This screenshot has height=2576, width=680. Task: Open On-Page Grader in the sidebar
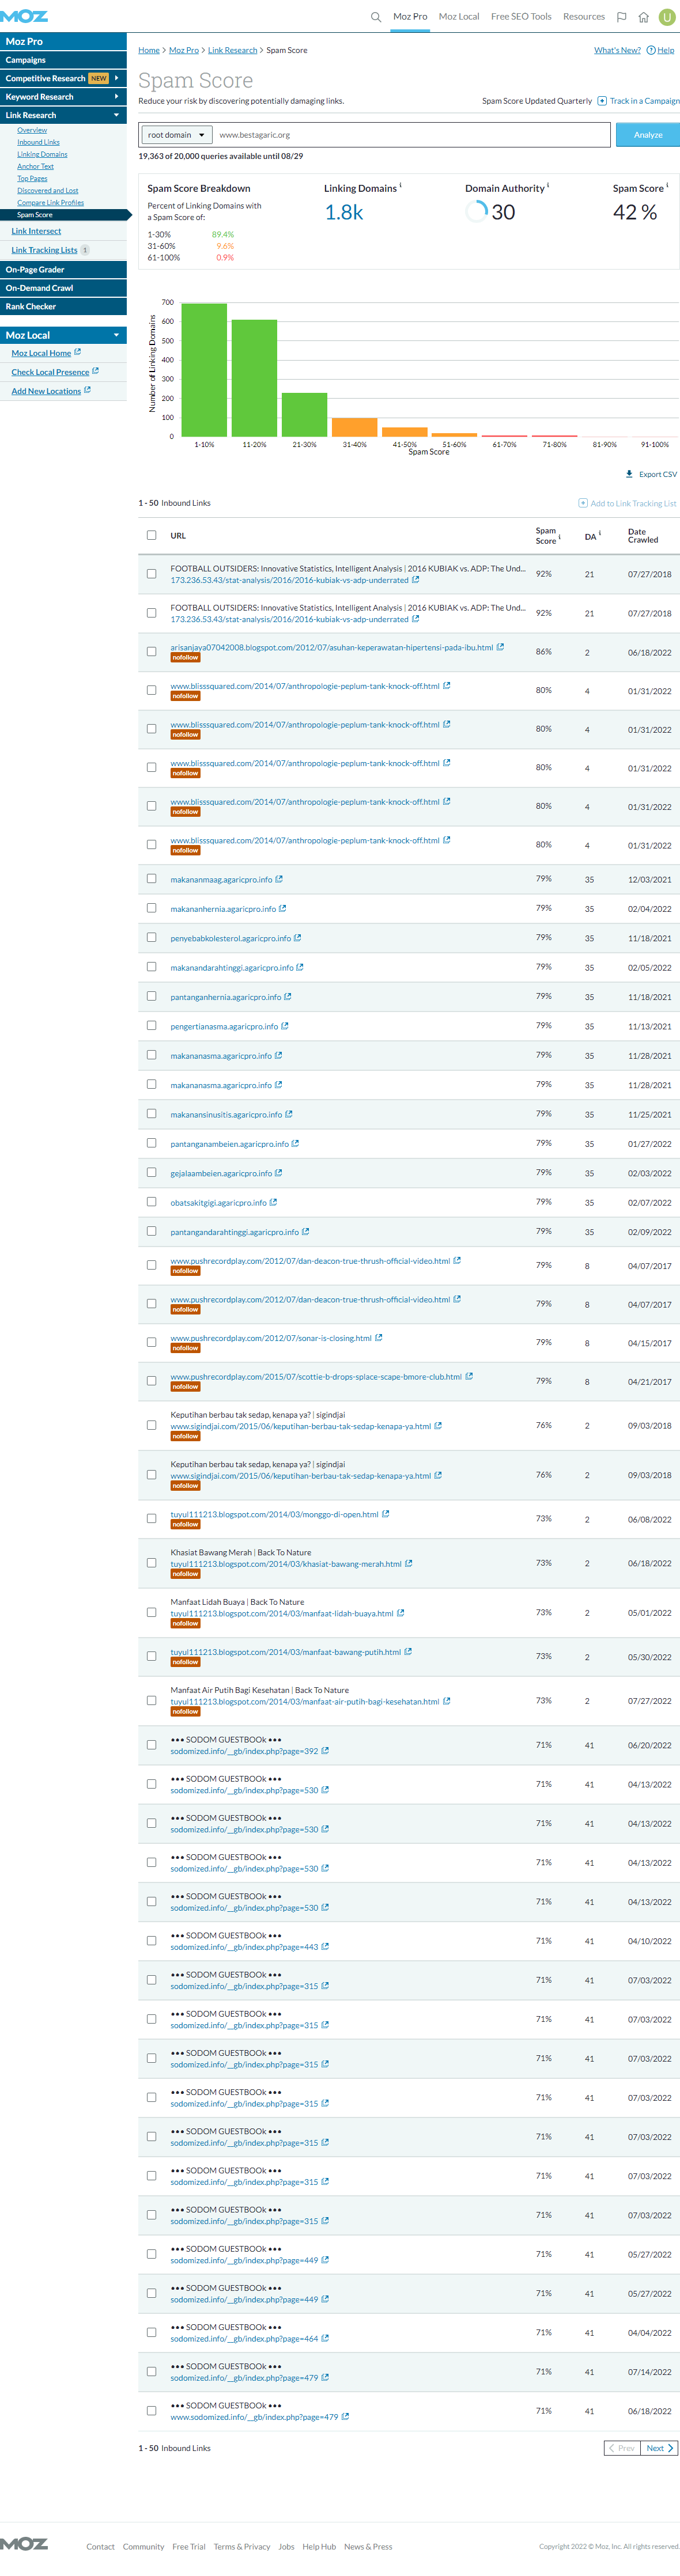63,269
